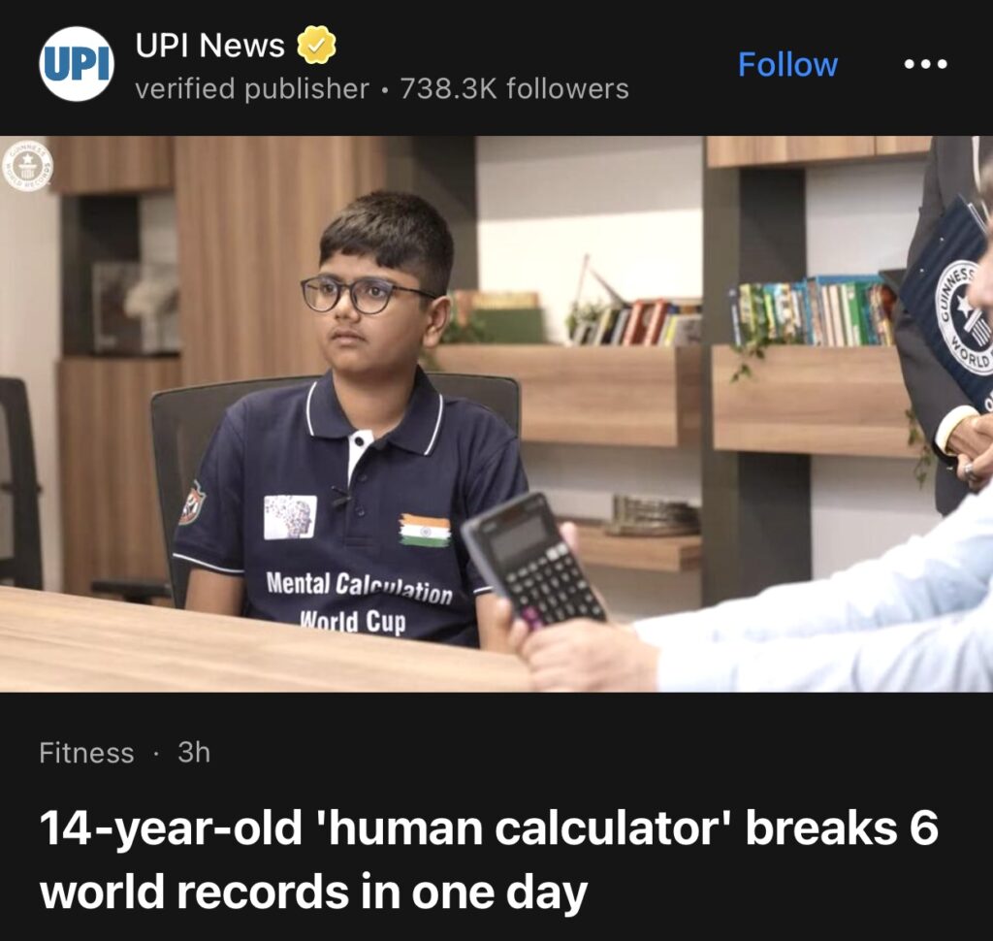The width and height of the screenshot is (993, 941).
Task: View the 738.3K followers count
Action: pos(514,88)
